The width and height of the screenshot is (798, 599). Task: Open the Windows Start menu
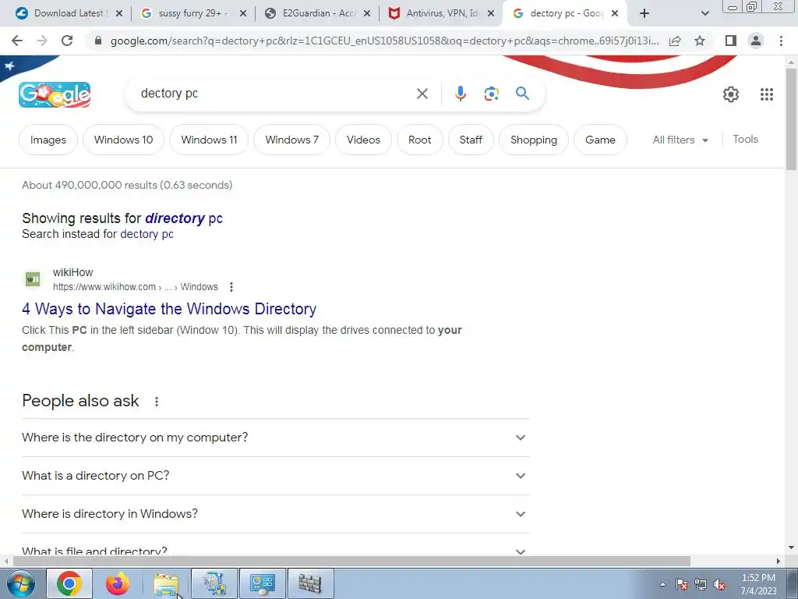click(21, 583)
